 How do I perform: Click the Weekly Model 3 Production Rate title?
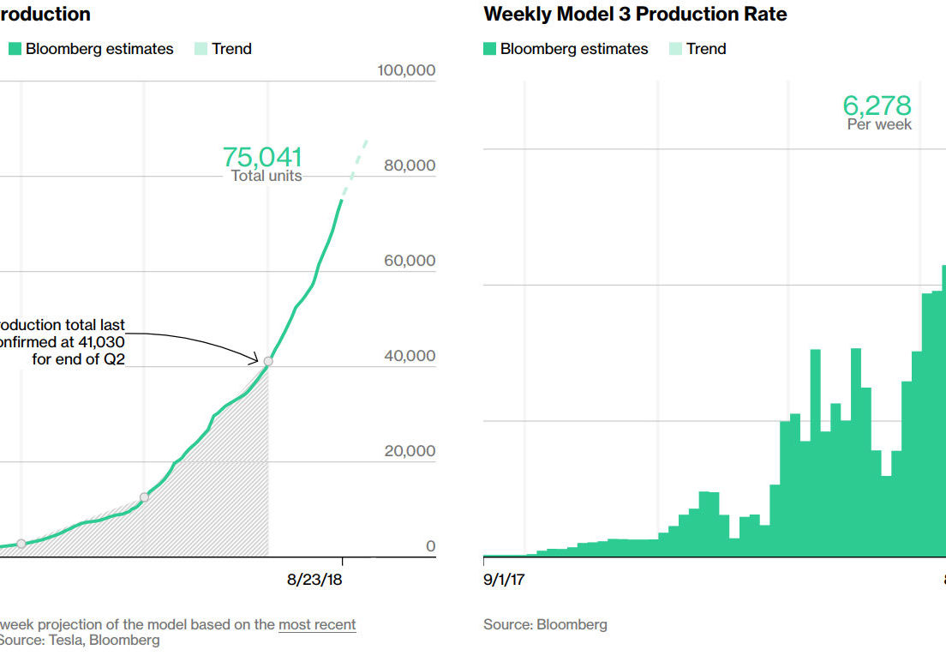point(635,14)
